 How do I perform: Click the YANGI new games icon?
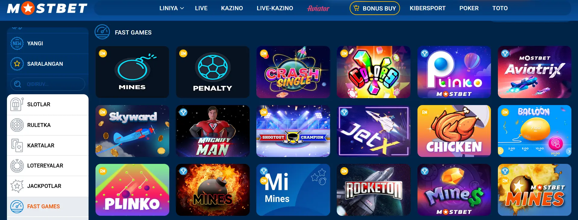(x=17, y=43)
